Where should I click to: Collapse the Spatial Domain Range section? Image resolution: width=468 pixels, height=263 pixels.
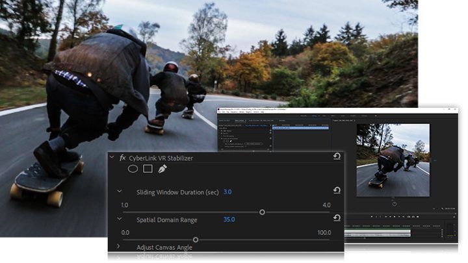click(x=120, y=219)
